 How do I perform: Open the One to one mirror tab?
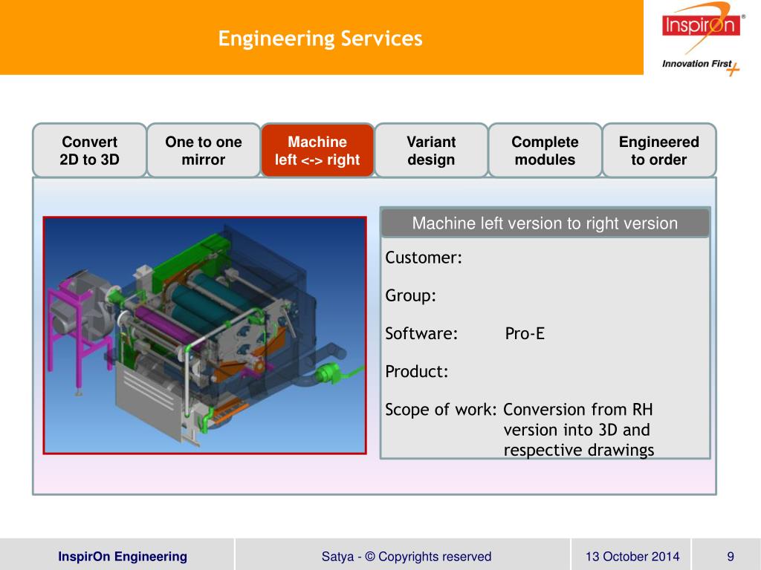coord(204,151)
